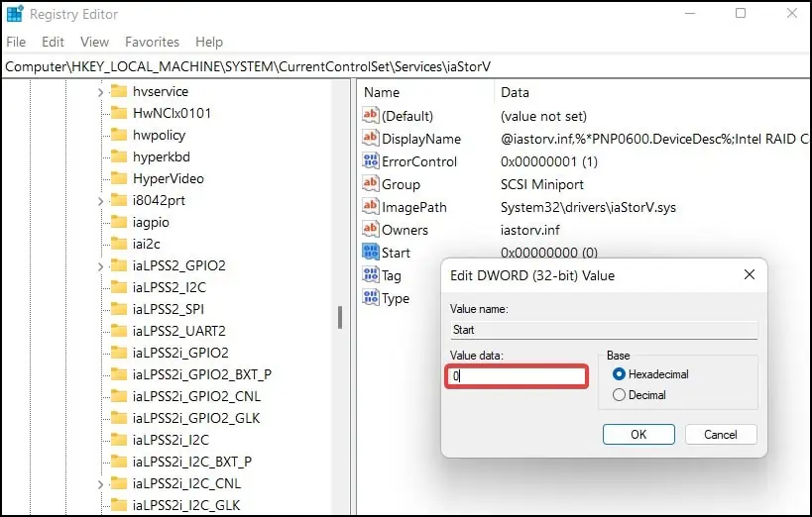
Task: Select the Decimal base option
Action: point(619,395)
